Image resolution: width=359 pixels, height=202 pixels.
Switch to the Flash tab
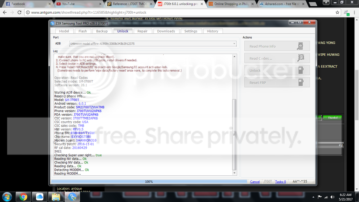click(x=83, y=31)
